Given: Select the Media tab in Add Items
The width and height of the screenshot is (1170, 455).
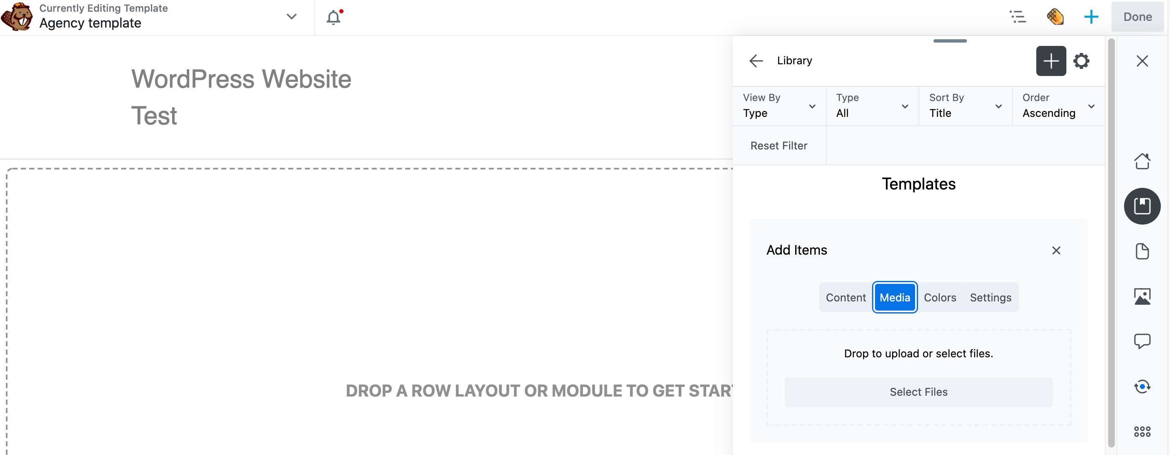Looking at the screenshot, I should (895, 298).
